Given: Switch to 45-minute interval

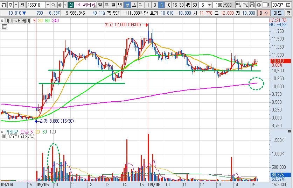Looking at the screenshot, I should [188, 5].
